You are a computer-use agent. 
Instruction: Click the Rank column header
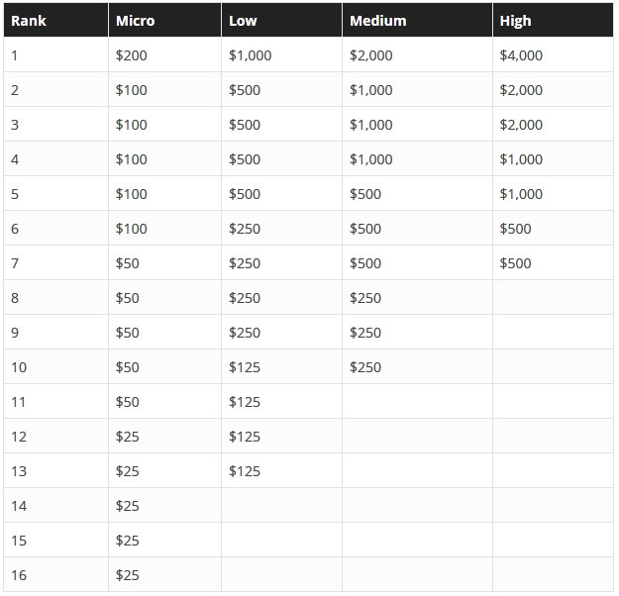coord(56,20)
